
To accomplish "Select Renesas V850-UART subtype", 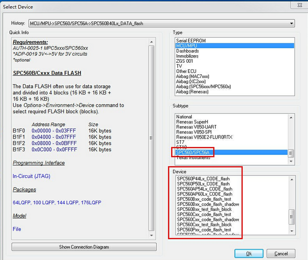I will pyautogui.click(x=231, y=127).
